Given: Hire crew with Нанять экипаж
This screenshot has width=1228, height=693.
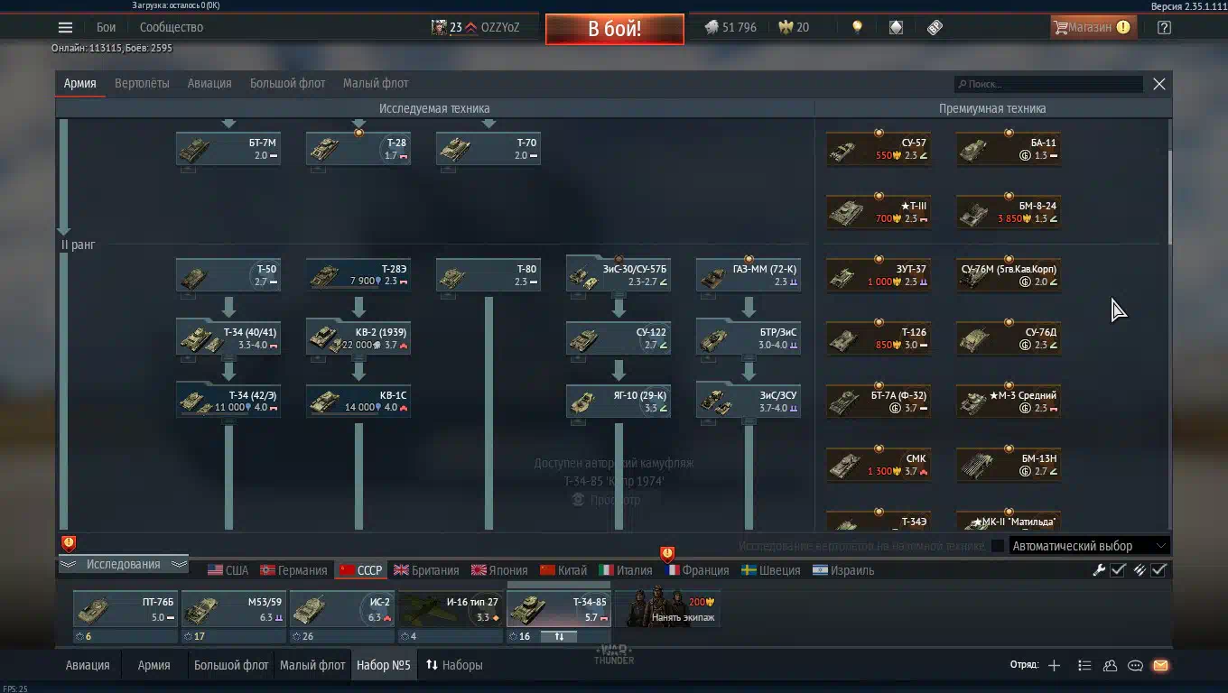Looking at the screenshot, I should click(667, 609).
